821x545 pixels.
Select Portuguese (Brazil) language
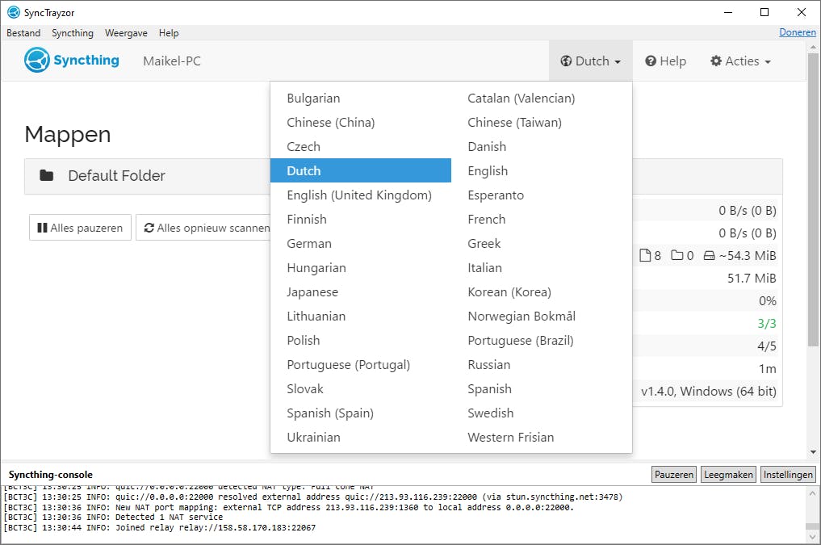point(542,340)
